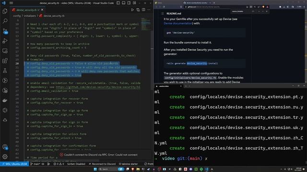Open the terminal tab dropdown arrow
Screen dimensions: 307x172
coord(189,86)
